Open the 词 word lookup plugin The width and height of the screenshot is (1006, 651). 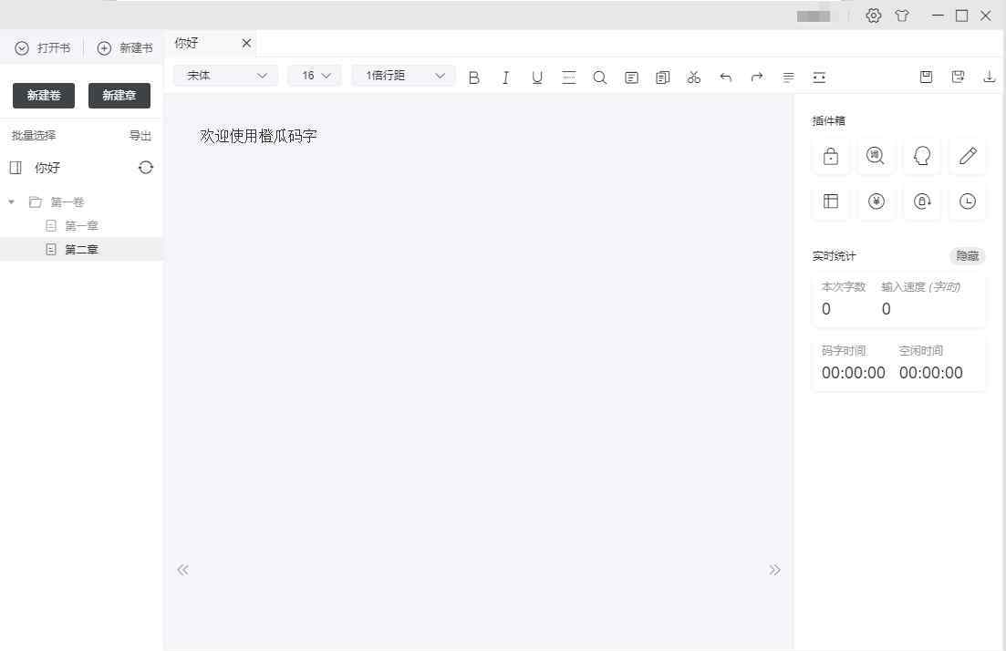point(876,156)
